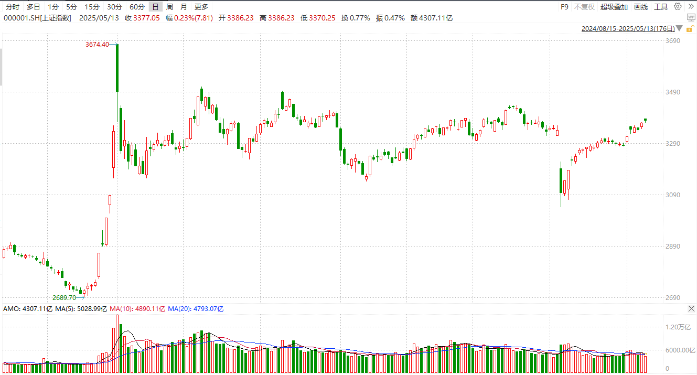Click the 1.20万亿 volume axis label

[x=678, y=327]
